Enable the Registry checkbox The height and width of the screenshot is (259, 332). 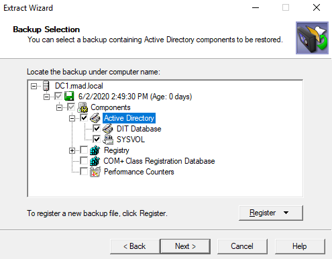coord(84,150)
